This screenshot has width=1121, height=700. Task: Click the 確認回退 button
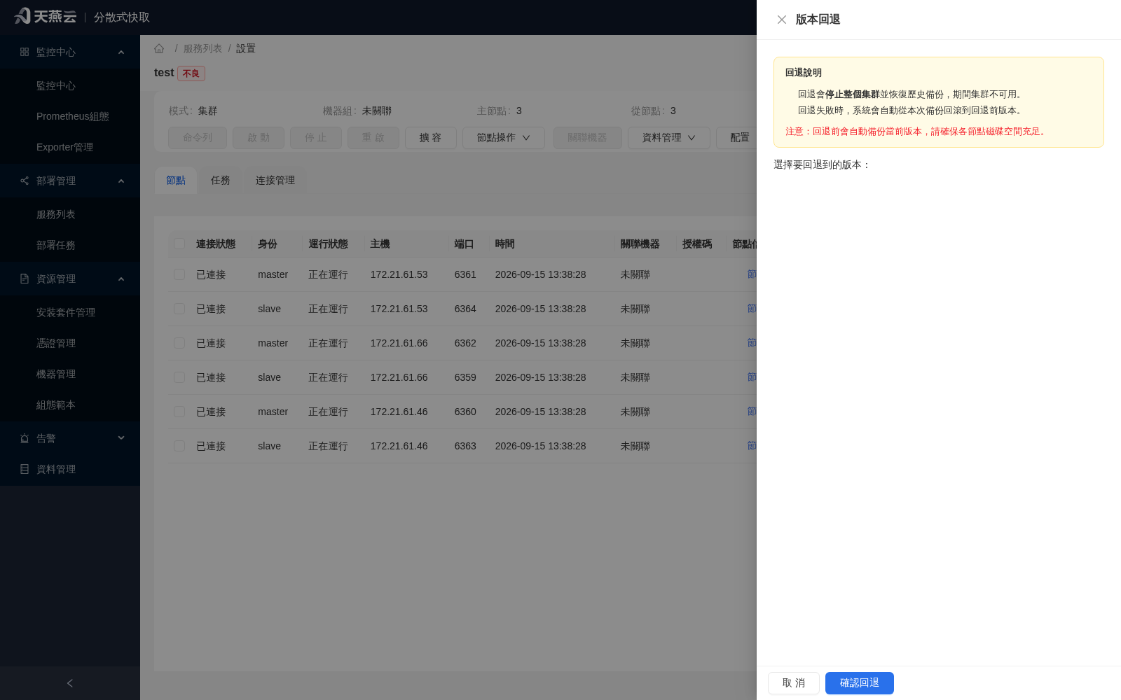point(860,683)
